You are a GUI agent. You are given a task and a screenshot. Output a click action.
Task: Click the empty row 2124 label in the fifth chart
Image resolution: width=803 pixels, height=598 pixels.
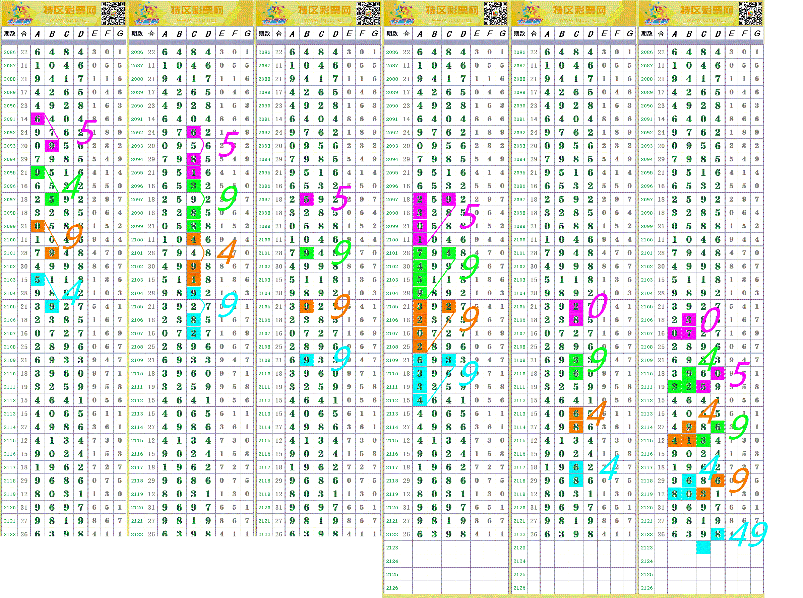coord(519,561)
